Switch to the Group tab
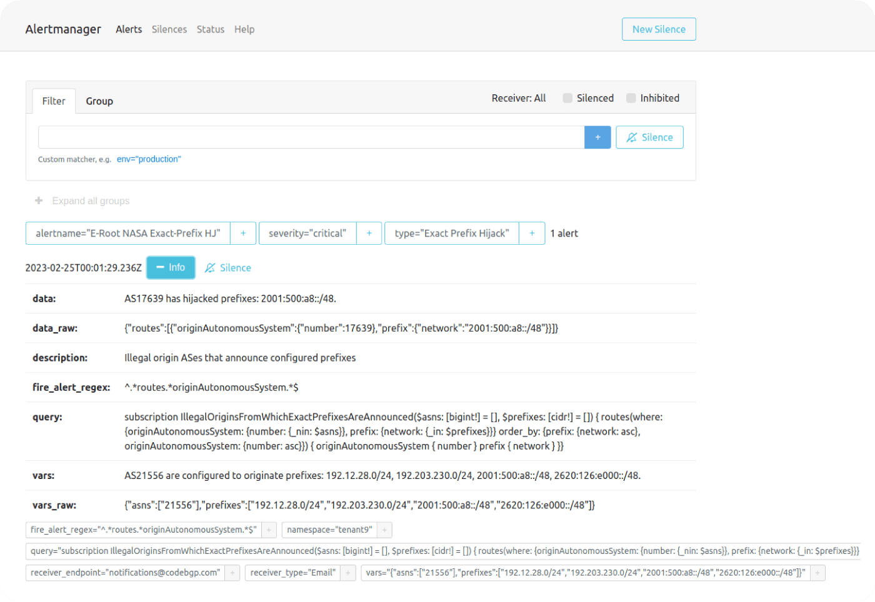Screen dimensions: 875x602 click(99, 101)
